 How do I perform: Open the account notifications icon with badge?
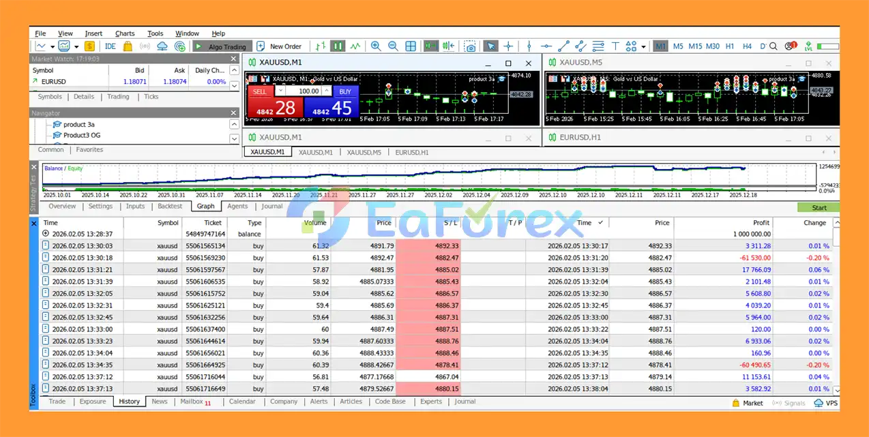[791, 46]
